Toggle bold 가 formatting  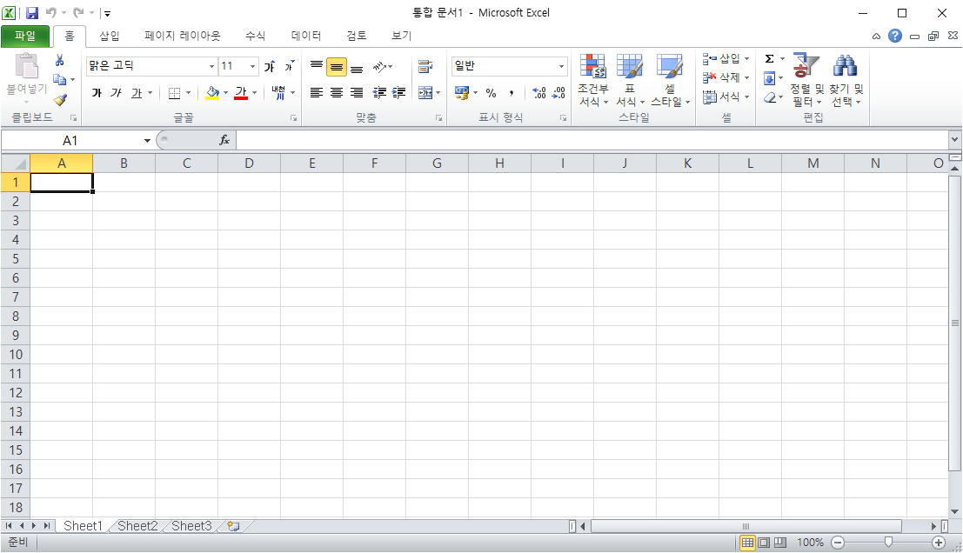point(97,93)
